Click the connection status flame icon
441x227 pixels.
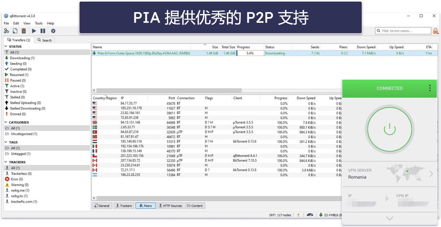[298, 215]
